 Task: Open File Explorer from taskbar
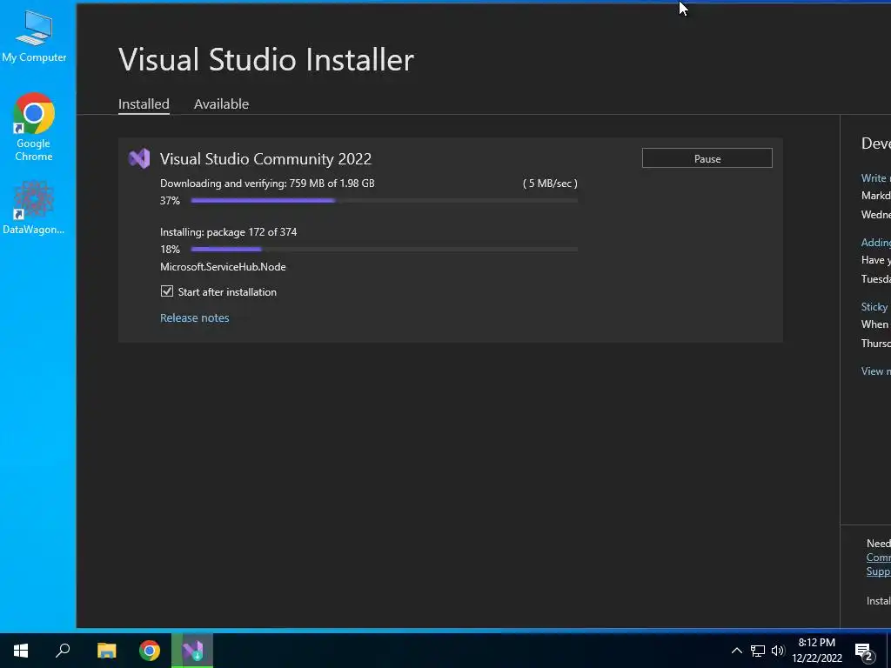pos(106,651)
